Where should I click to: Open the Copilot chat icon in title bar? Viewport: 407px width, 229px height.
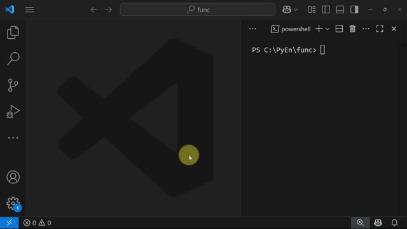tap(287, 10)
